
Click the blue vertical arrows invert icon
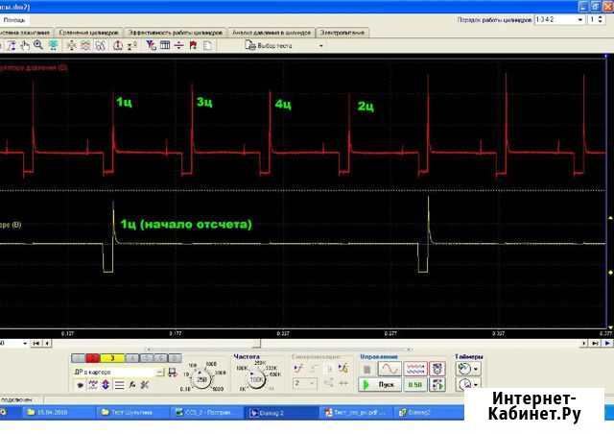pyautogui.click(x=106, y=385)
